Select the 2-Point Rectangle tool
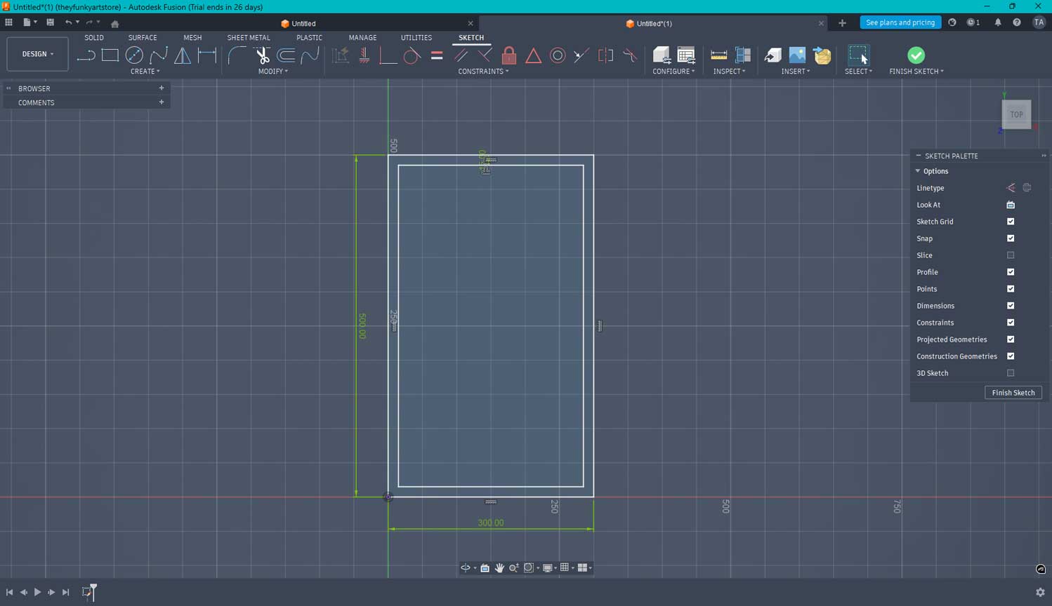Viewport: 1052px width, 606px height. [110, 55]
